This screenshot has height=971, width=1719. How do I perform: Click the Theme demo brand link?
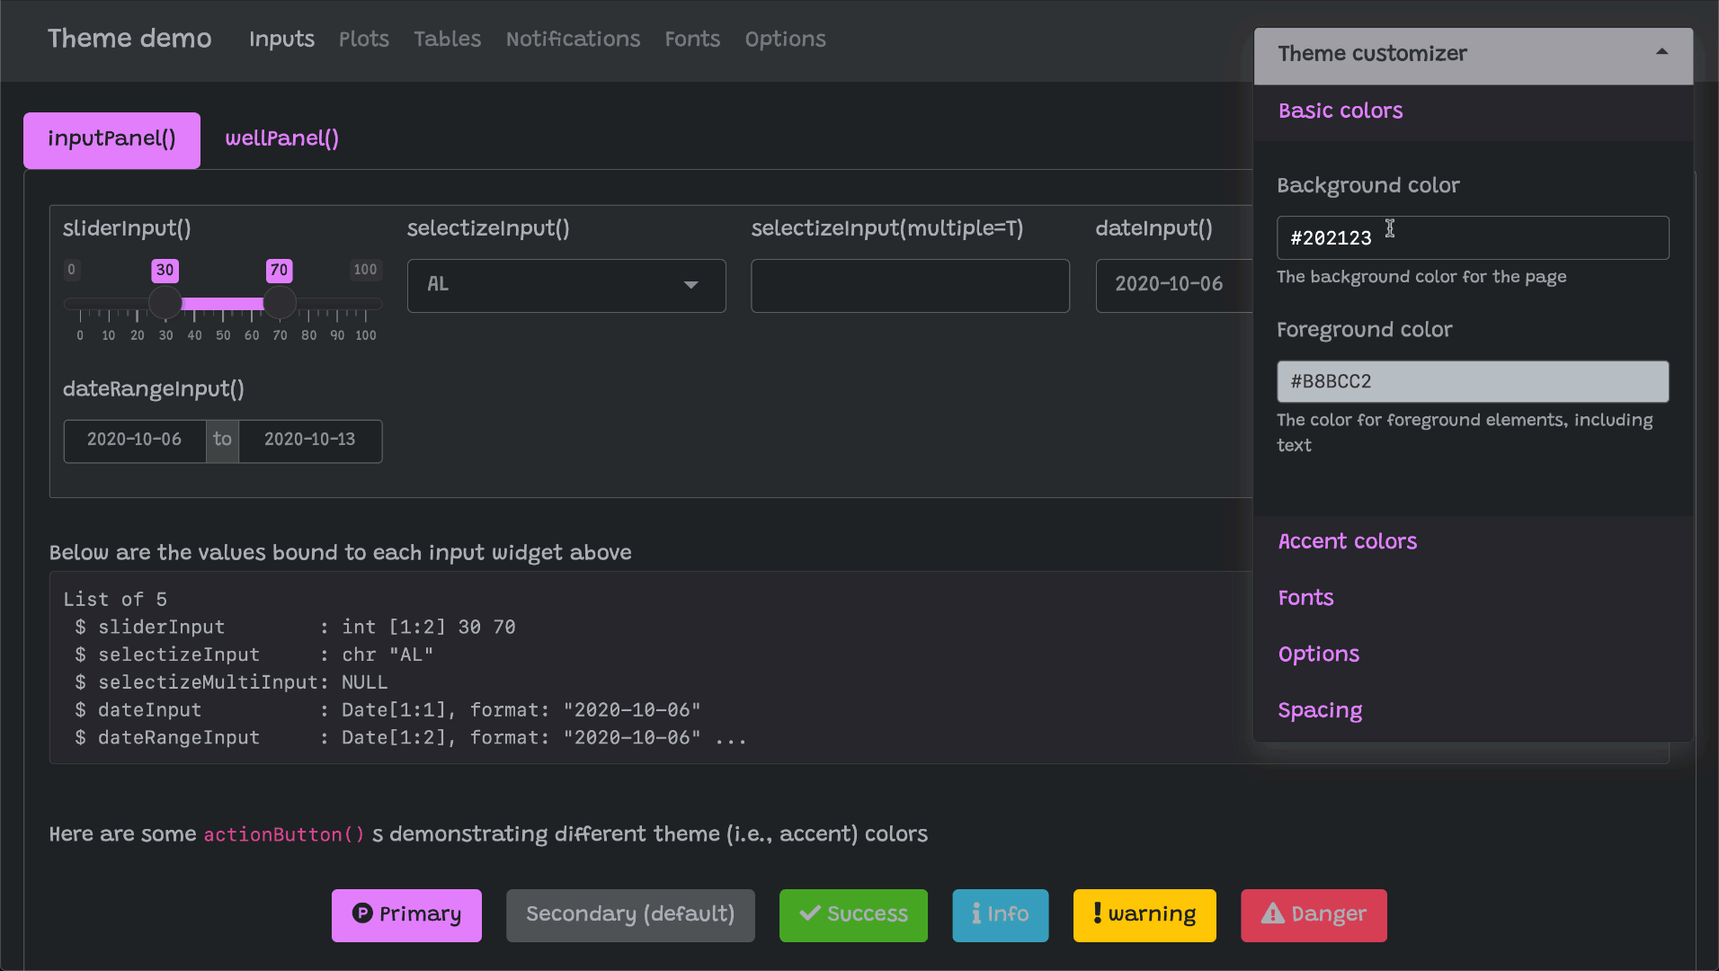point(129,39)
